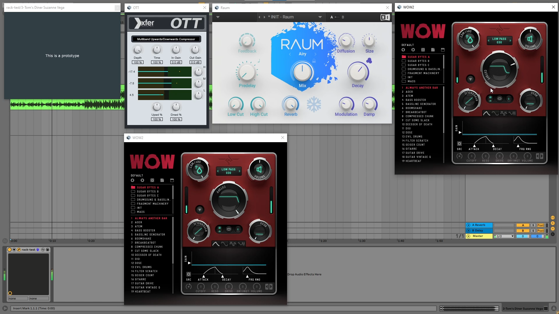Viewport: 559px width, 314px height.
Task: Select random wave modulation icon in lower WOW2
Action: pyautogui.click(x=241, y=244)
